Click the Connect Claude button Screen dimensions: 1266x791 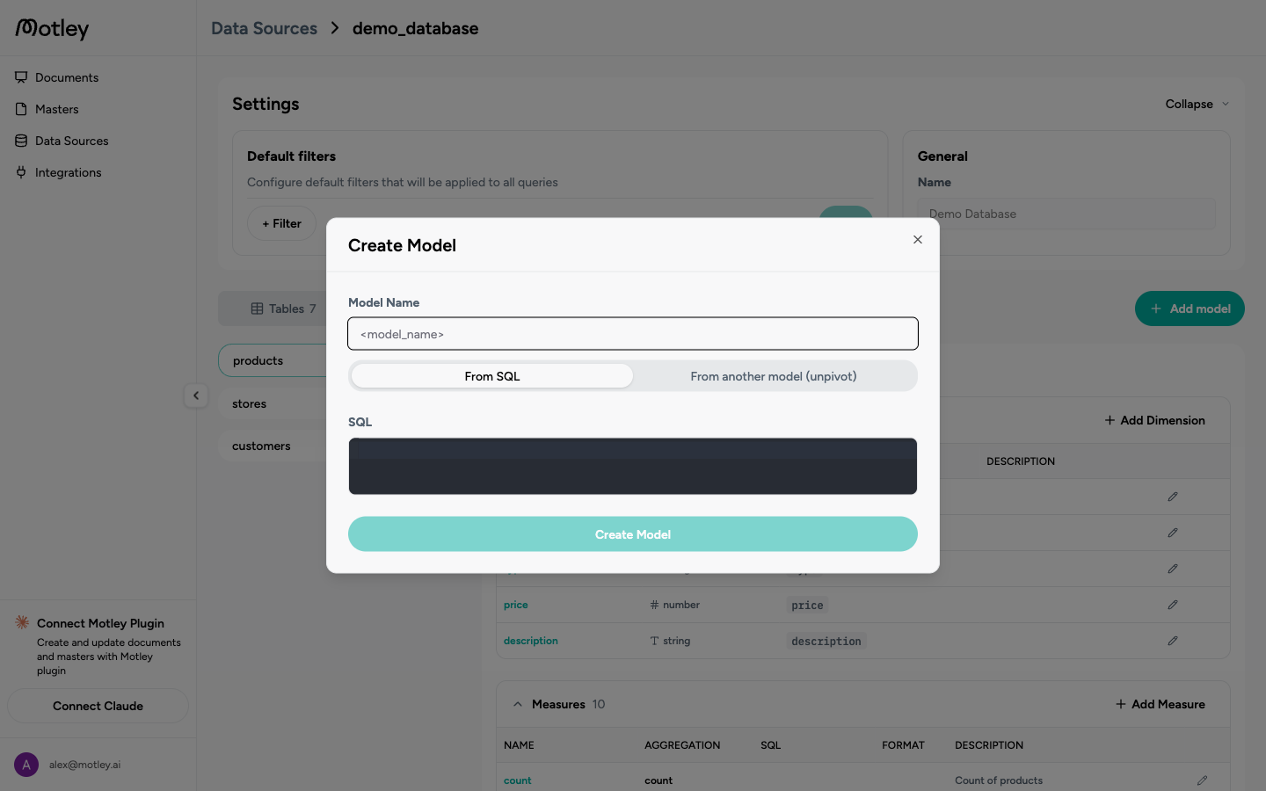point(98,706)
